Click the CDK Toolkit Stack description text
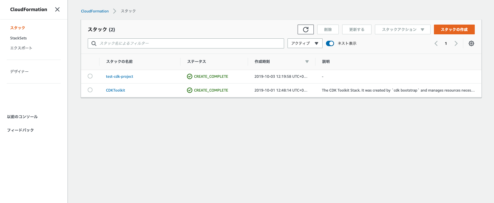The height and width of the screenshot is (203, 494). tap(399, 90)
